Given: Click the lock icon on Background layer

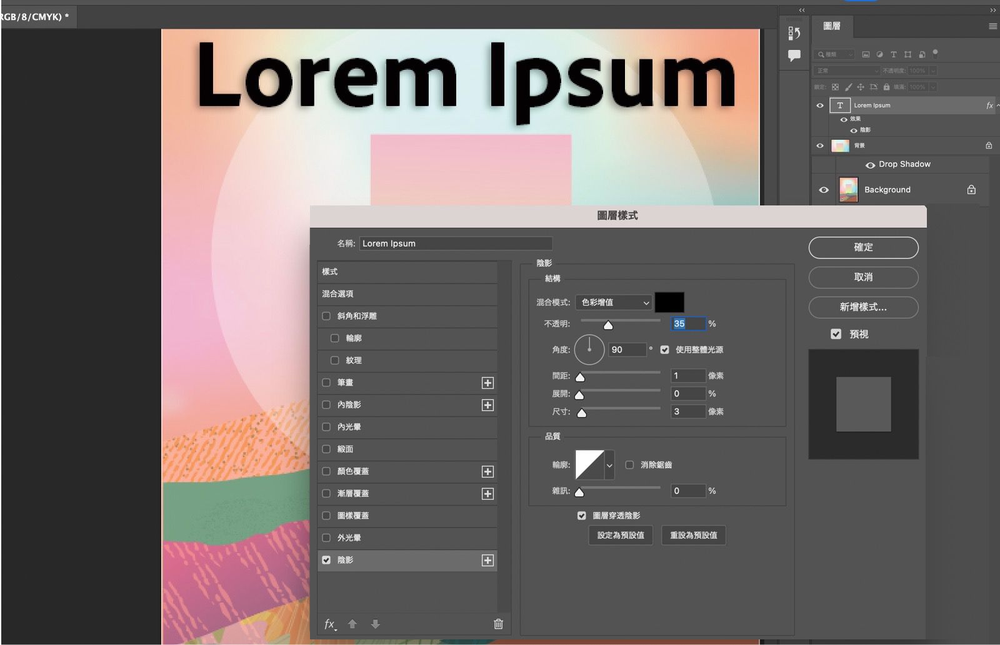Looking at the screenshot, I should [x=971, y=190].
